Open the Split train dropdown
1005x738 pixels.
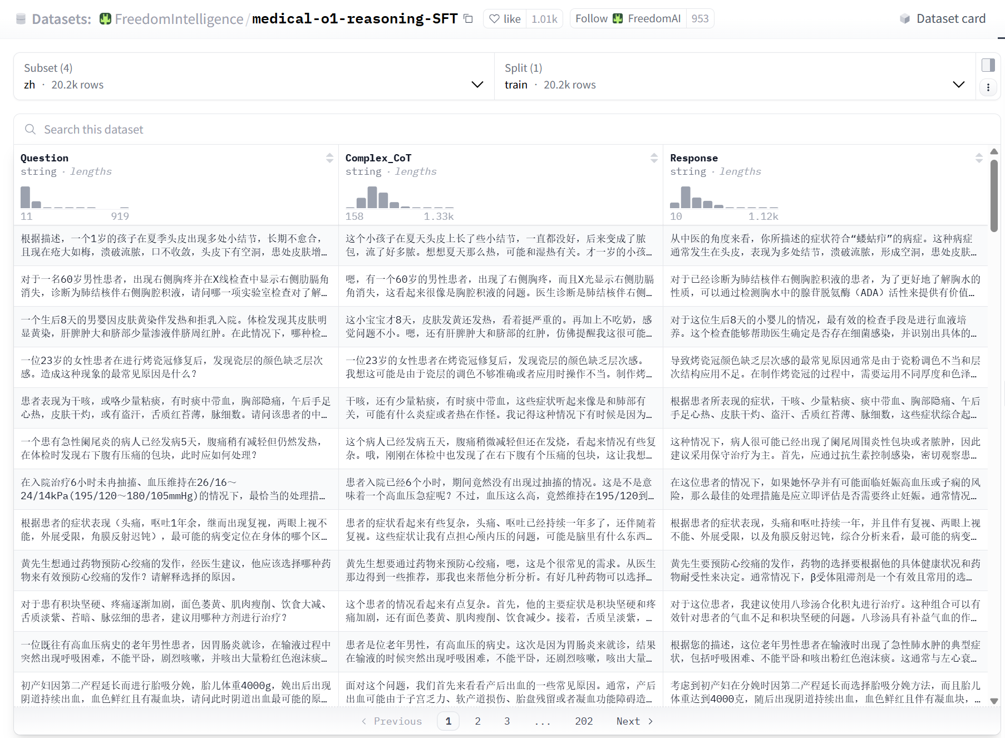click(735, 77)
